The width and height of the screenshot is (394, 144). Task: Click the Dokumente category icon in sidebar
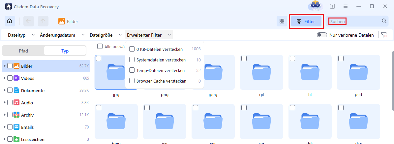(16, 90)
